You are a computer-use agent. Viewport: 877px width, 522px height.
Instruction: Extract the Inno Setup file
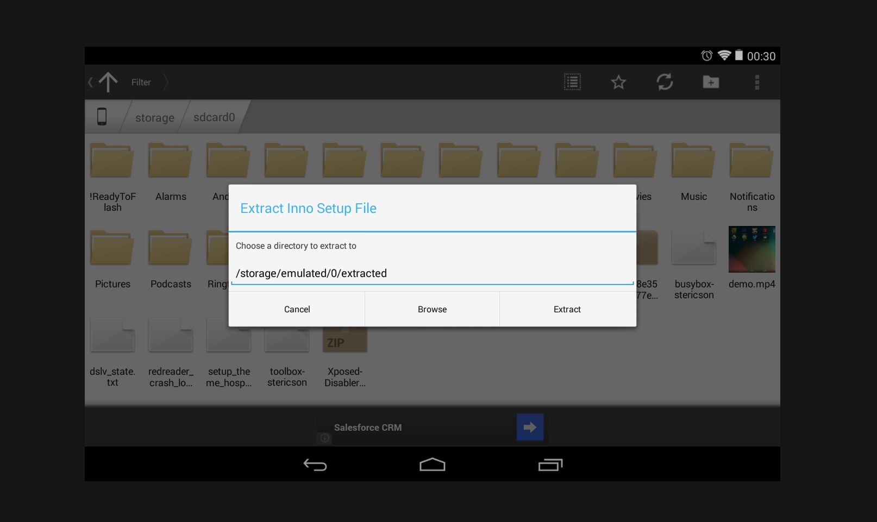point(567,309)
